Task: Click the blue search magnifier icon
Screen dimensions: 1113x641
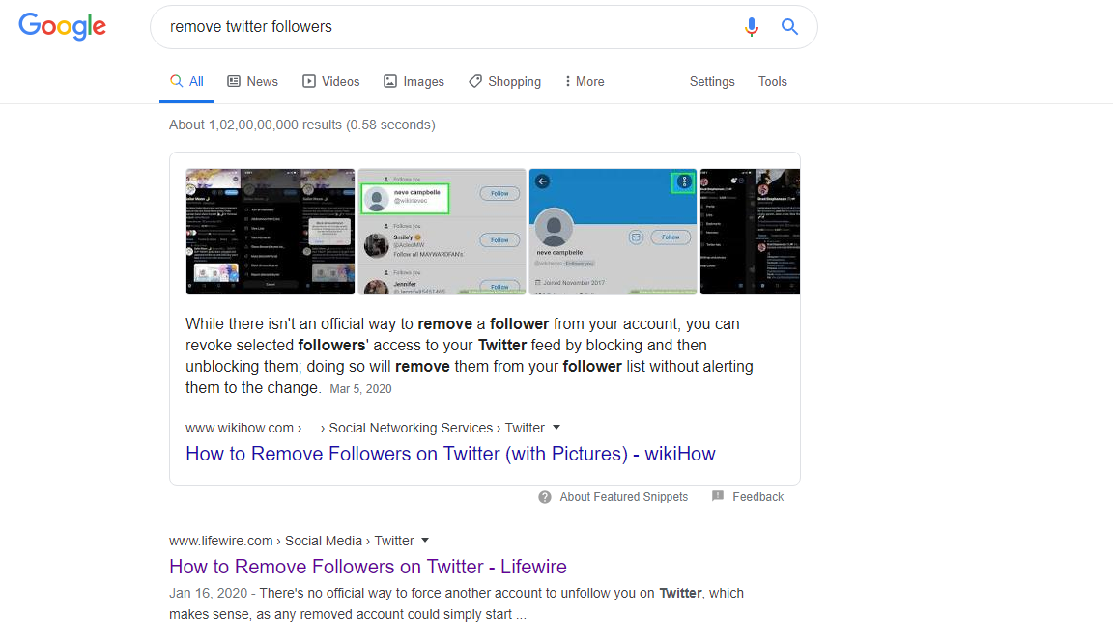Action: [789, 27]
